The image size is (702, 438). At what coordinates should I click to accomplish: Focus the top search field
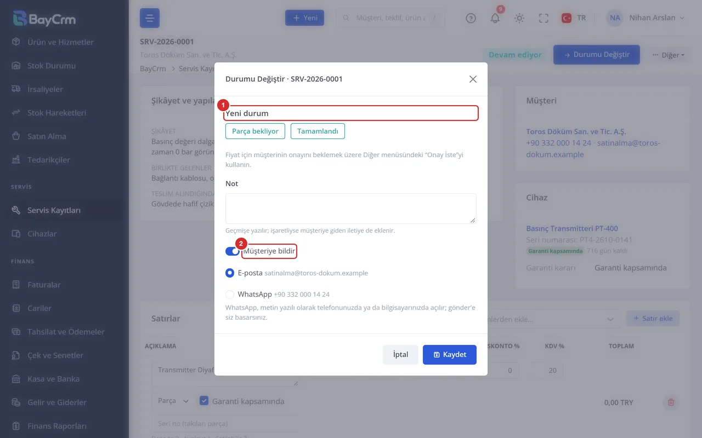click(x=390, y=18)
